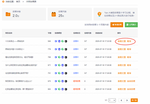Click the green swirl icon in the 769-word row

[59, 57]
